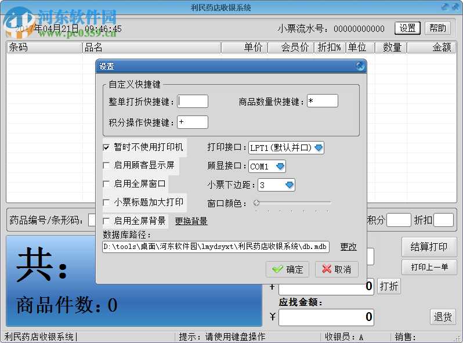Screen dimensions: 463x343
Task: Click the 单位 column header
Action: (x=360, y=47)
